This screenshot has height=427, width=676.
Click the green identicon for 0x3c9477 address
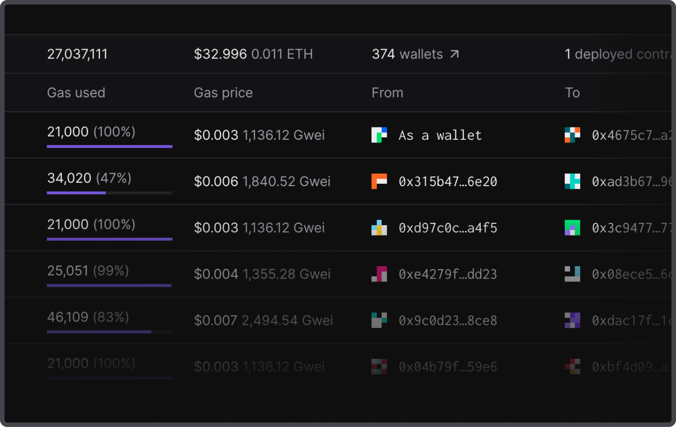[572, 228]
